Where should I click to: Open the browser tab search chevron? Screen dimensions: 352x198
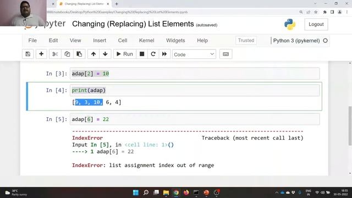pyautogui.click(x=315, y=4)
